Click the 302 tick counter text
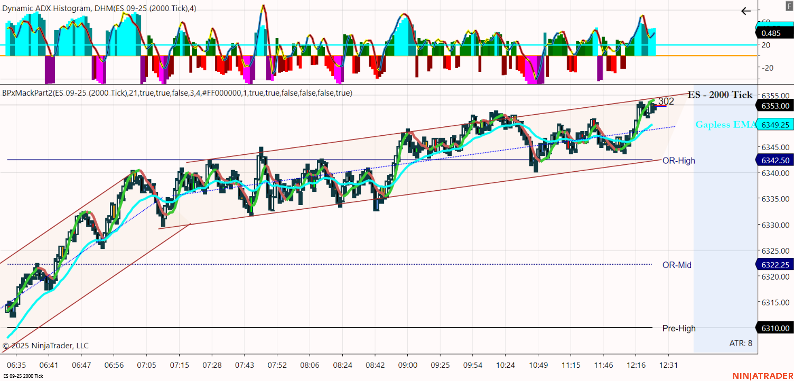This screenshot has width=794, height=381. [666, 101]
